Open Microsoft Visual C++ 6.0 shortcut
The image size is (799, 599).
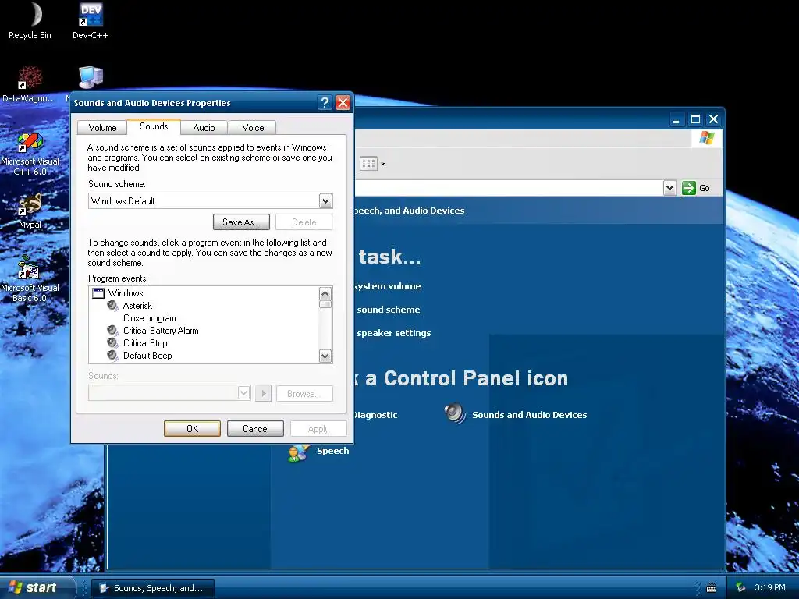pyautogui.click(x=30, y=154)
